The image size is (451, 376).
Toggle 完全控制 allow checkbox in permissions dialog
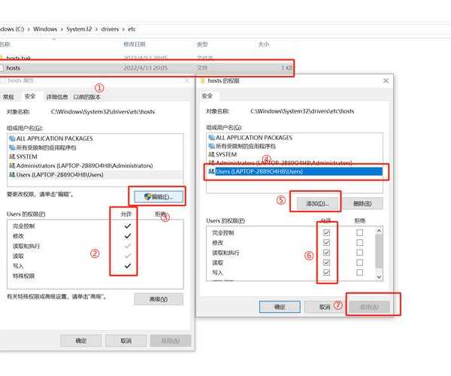[x=326, y=233]
